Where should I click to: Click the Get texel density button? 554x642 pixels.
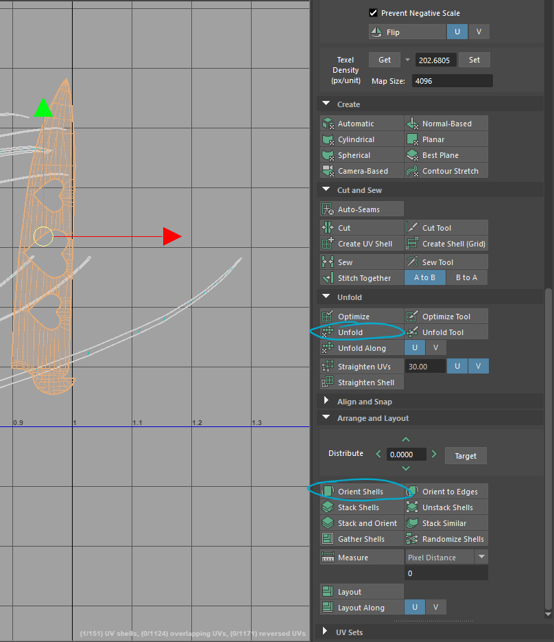[385, 60]
